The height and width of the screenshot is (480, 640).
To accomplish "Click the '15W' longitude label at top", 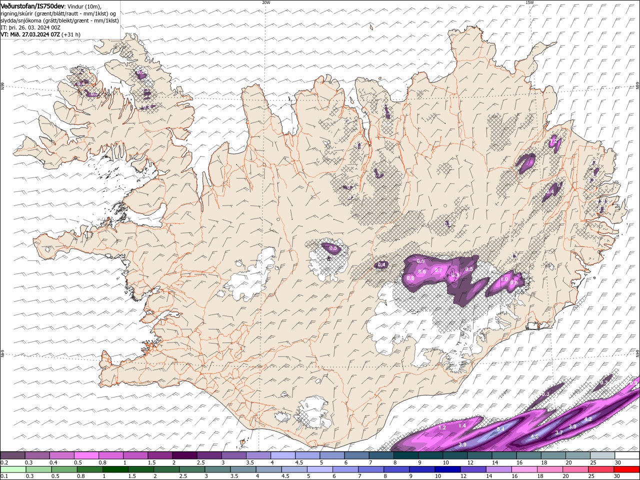I will [x=529, y=2].
